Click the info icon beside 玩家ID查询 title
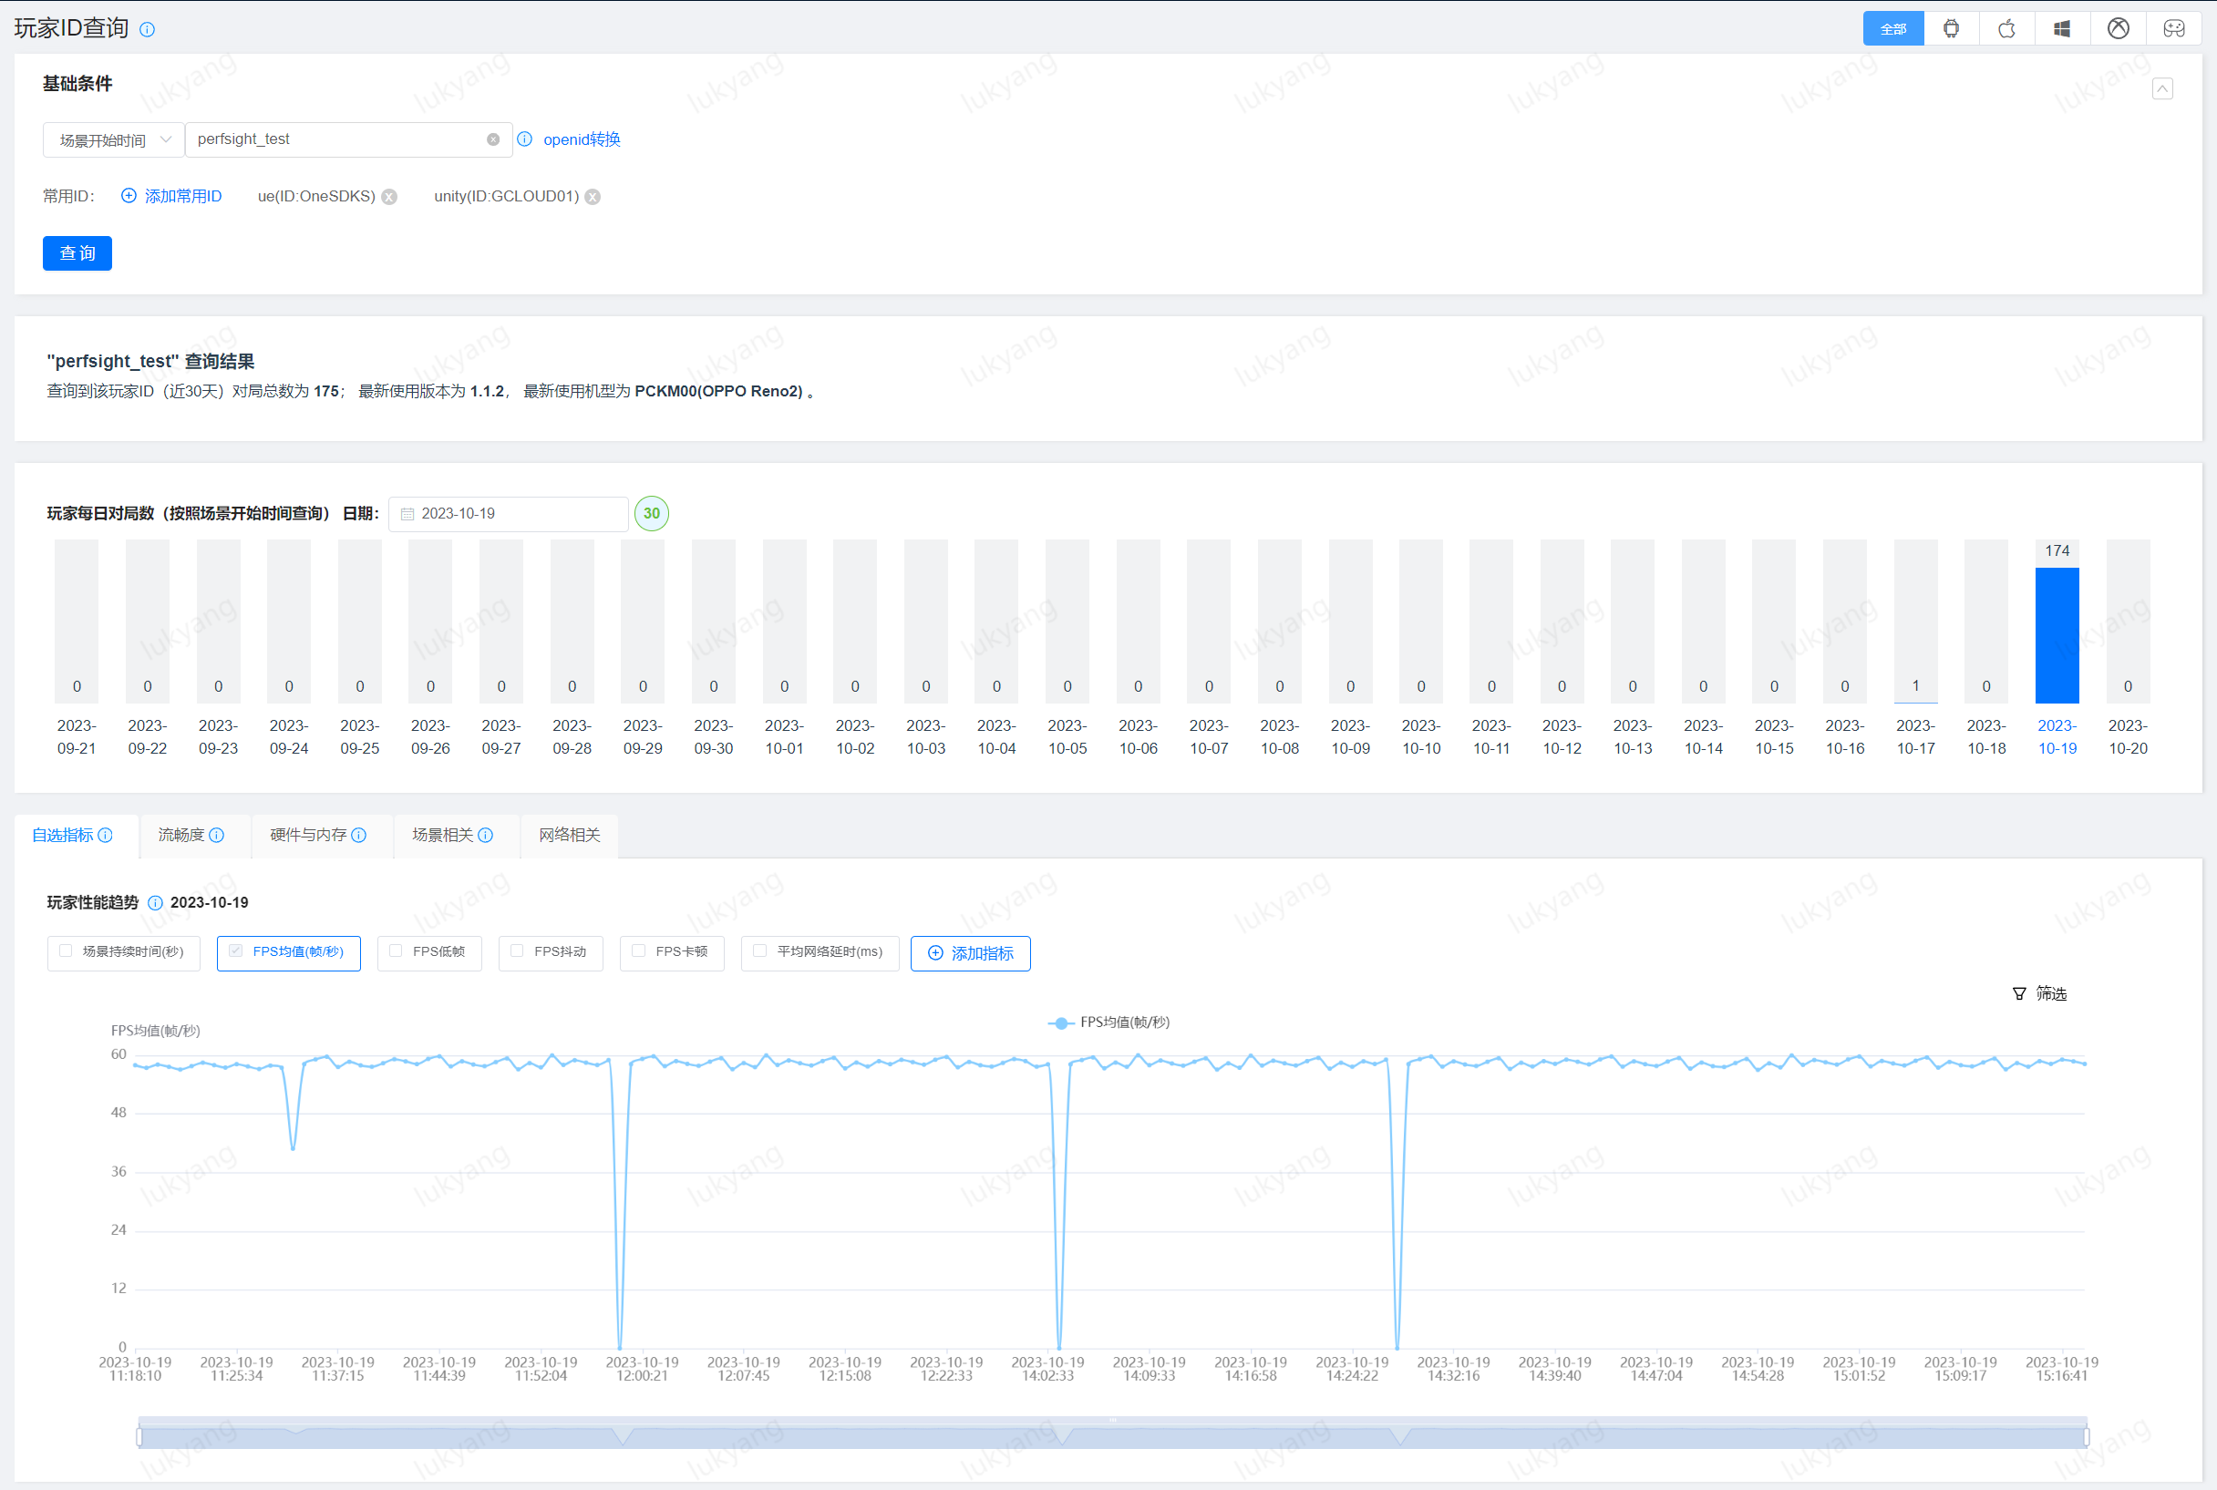The height and width of the screenshot is (1490, 2217). 148,29
